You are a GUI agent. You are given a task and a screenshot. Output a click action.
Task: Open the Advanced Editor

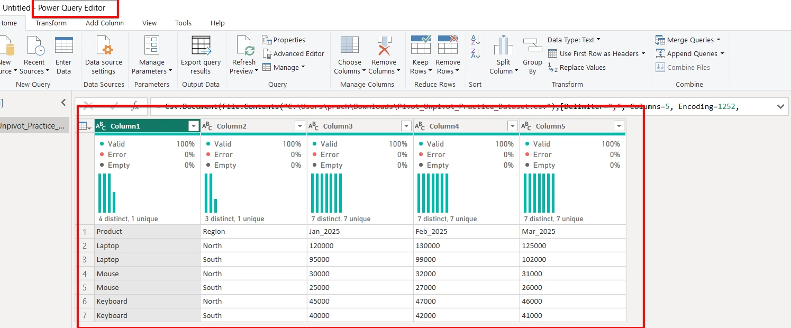294,53
